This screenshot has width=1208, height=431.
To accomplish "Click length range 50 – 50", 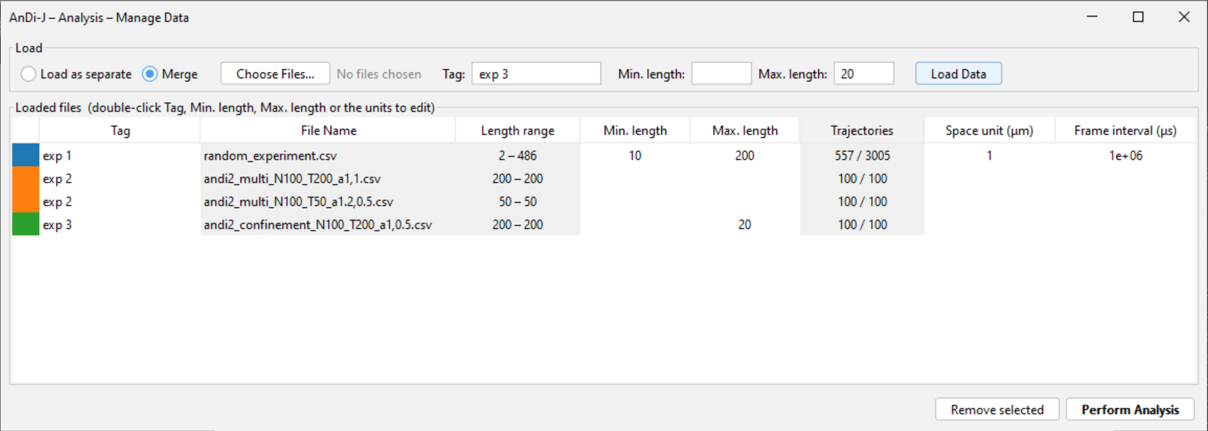I will point(518,202).
